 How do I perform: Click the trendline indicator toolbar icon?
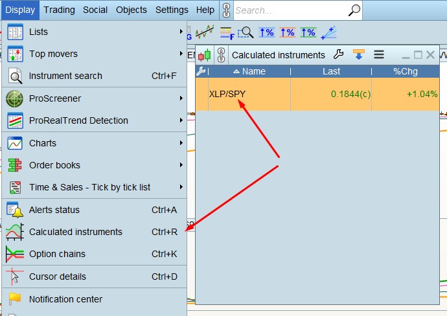pyautogui.click(x=205, y=32)
